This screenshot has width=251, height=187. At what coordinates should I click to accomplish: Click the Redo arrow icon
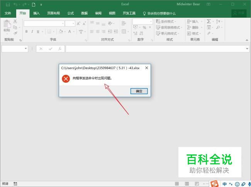pos(24,5)
